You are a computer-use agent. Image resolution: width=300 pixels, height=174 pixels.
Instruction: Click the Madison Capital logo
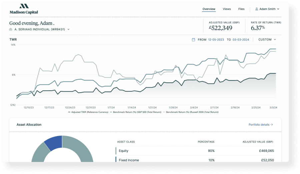pos(24,9)
